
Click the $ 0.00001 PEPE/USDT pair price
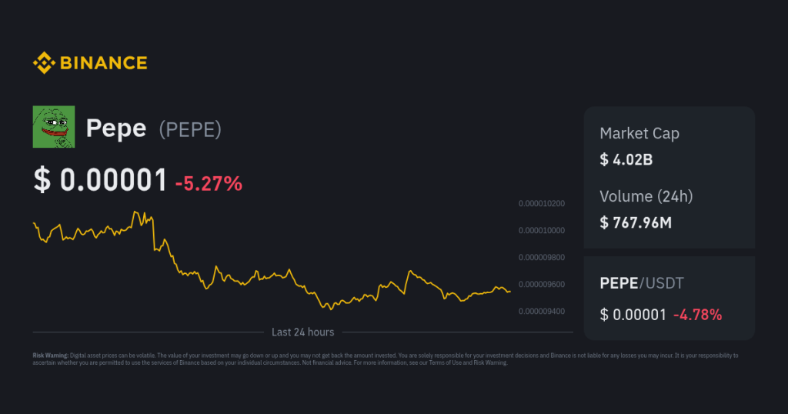[x=633, y=315]
